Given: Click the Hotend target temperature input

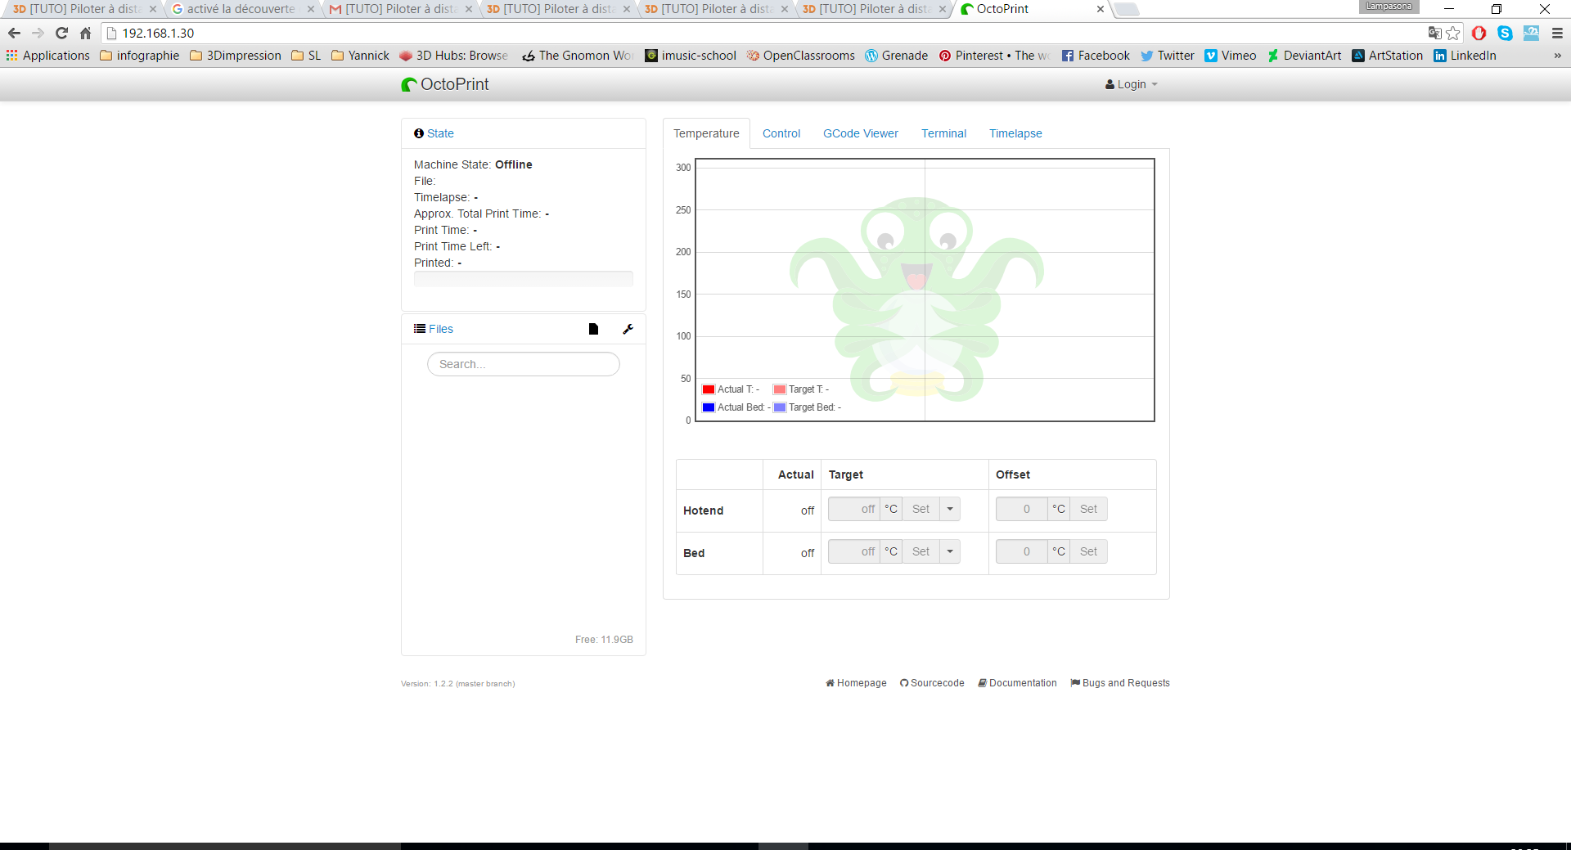Looking at the screenshot, I should (854, 509).
